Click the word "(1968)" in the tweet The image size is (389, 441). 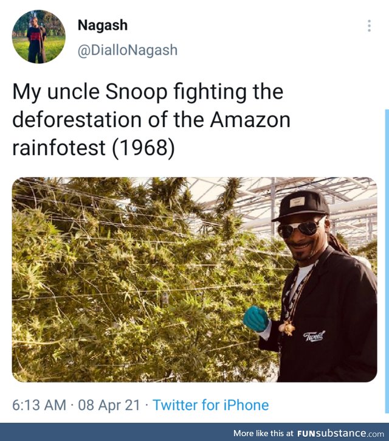coord(143,148)
